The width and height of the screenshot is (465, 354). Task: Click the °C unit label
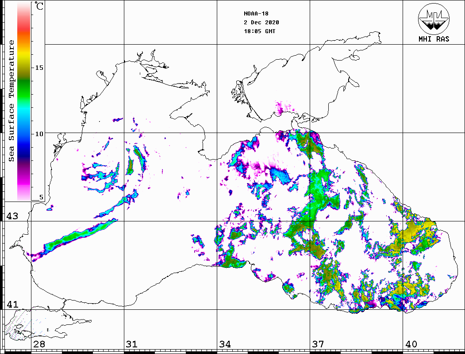click(x=39, y=7)
